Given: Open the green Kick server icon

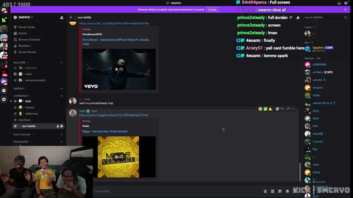Looking at the screenshot, I should pos(4,20).
